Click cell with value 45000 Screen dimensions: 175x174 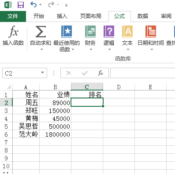(x=55, y=118)
